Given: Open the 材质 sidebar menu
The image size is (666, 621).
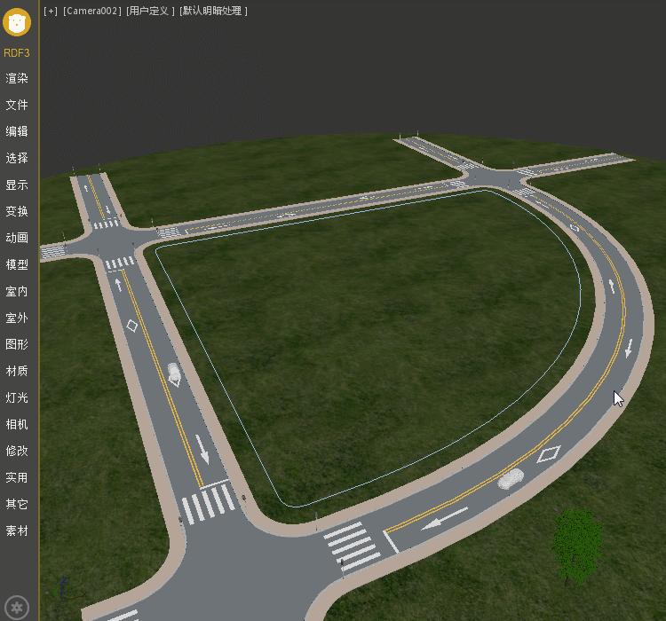Looking at the screenshot, I should [17, 371].
